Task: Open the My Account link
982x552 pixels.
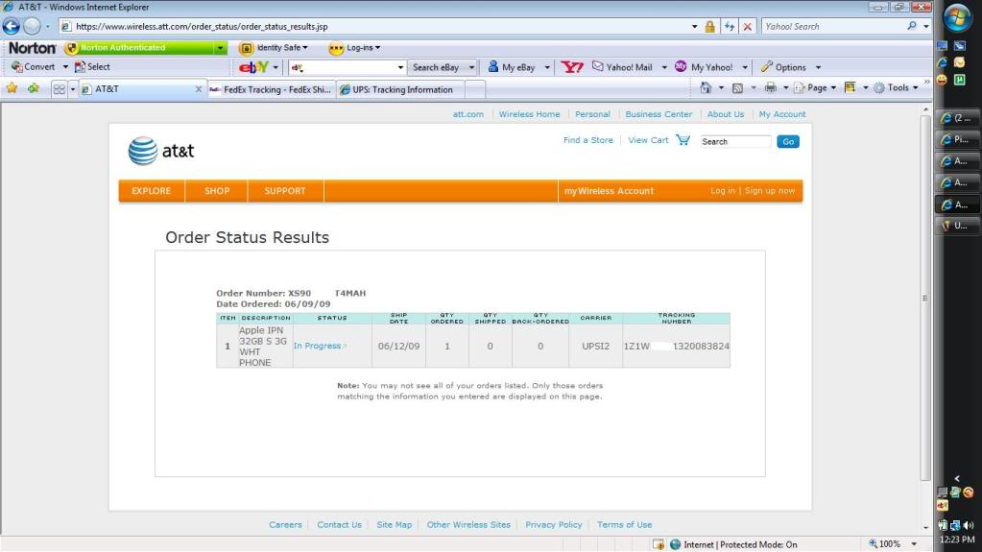Action: (x=782, y=114)
